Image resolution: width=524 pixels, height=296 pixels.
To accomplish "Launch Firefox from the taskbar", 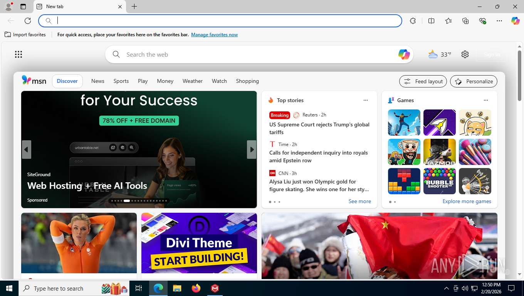I will (x=196, y=288).
